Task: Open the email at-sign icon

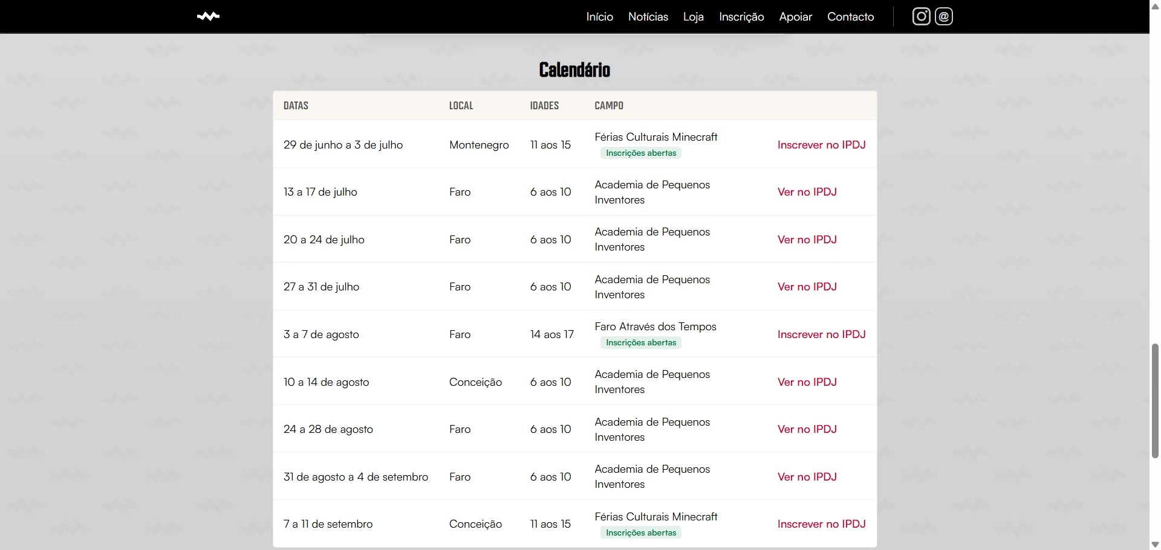Action: tap(944, 16)
